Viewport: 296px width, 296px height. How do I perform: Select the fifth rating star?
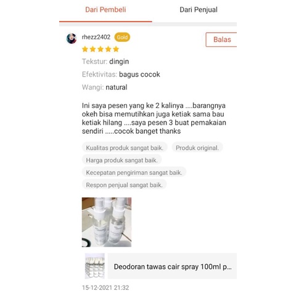[116, 49]
